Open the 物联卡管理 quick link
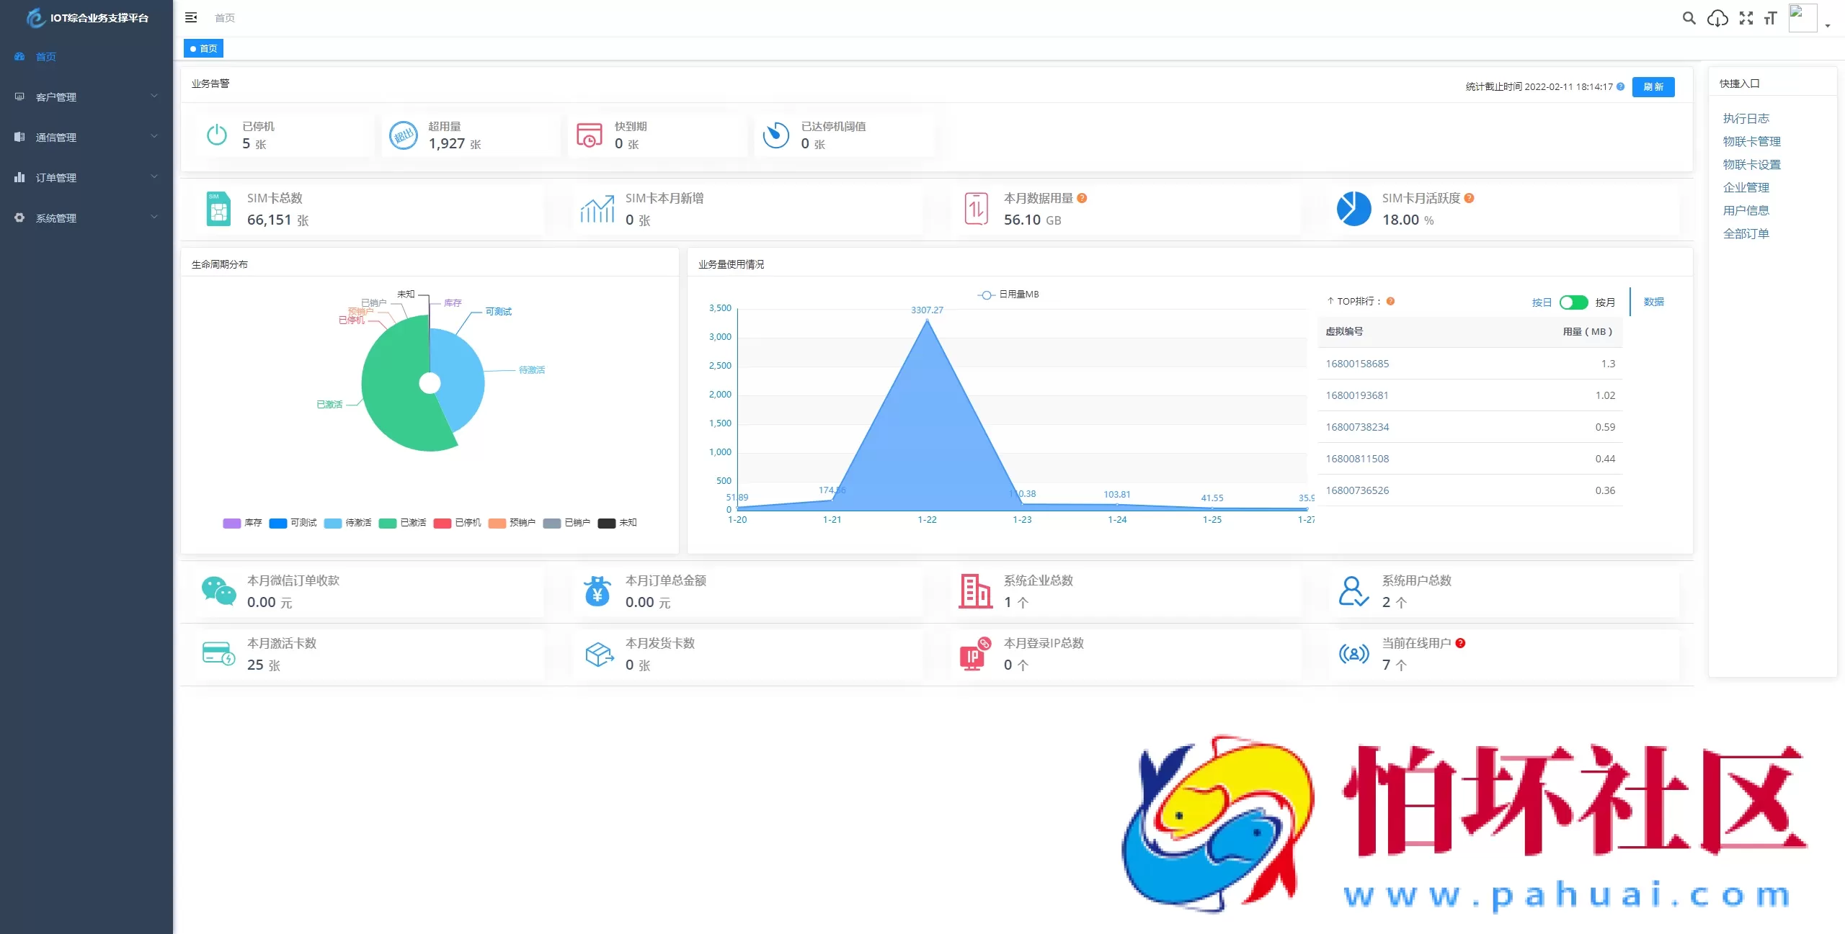The image size is (1845, 934). point(1751,141)
